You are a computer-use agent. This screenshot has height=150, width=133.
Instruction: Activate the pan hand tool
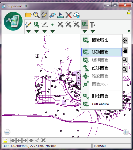click(x=125, y=50)
